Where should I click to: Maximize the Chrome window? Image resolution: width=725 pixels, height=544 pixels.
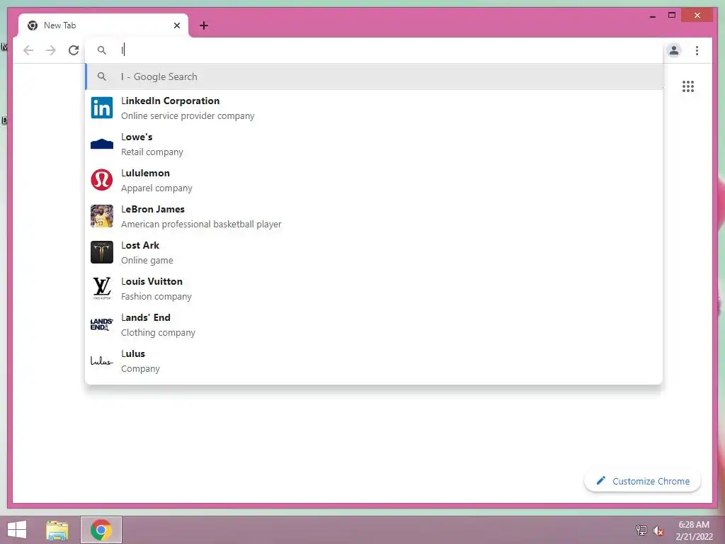tap(672, 16)
